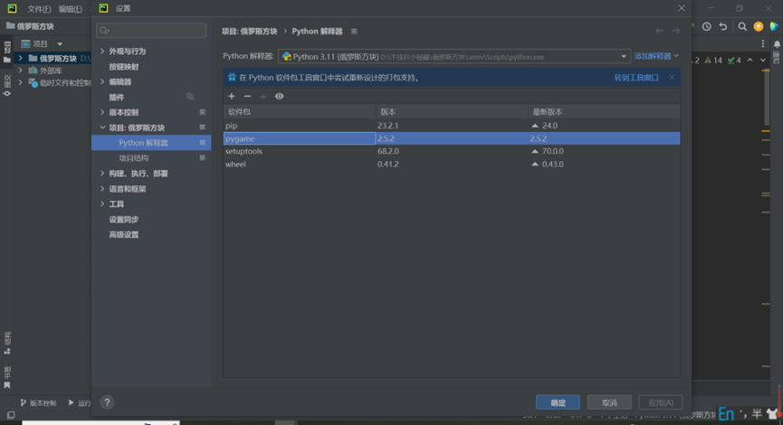Open the 添加解释器 dropdown
The image size is (783, 425).
click(x=656, y=56)
